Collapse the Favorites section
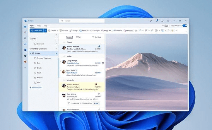The image size is (212, 130). tap(56, 39)
